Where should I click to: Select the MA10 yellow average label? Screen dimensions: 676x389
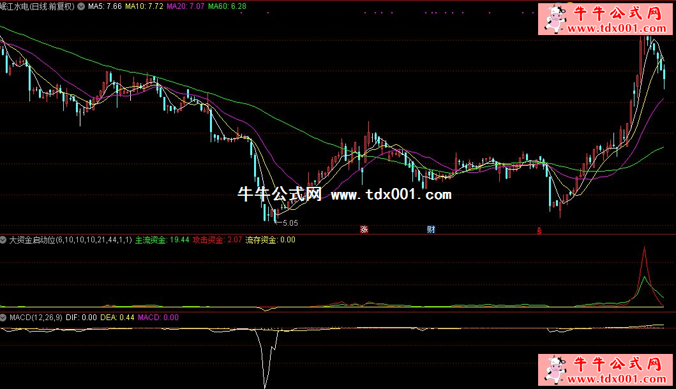point(143,6)
